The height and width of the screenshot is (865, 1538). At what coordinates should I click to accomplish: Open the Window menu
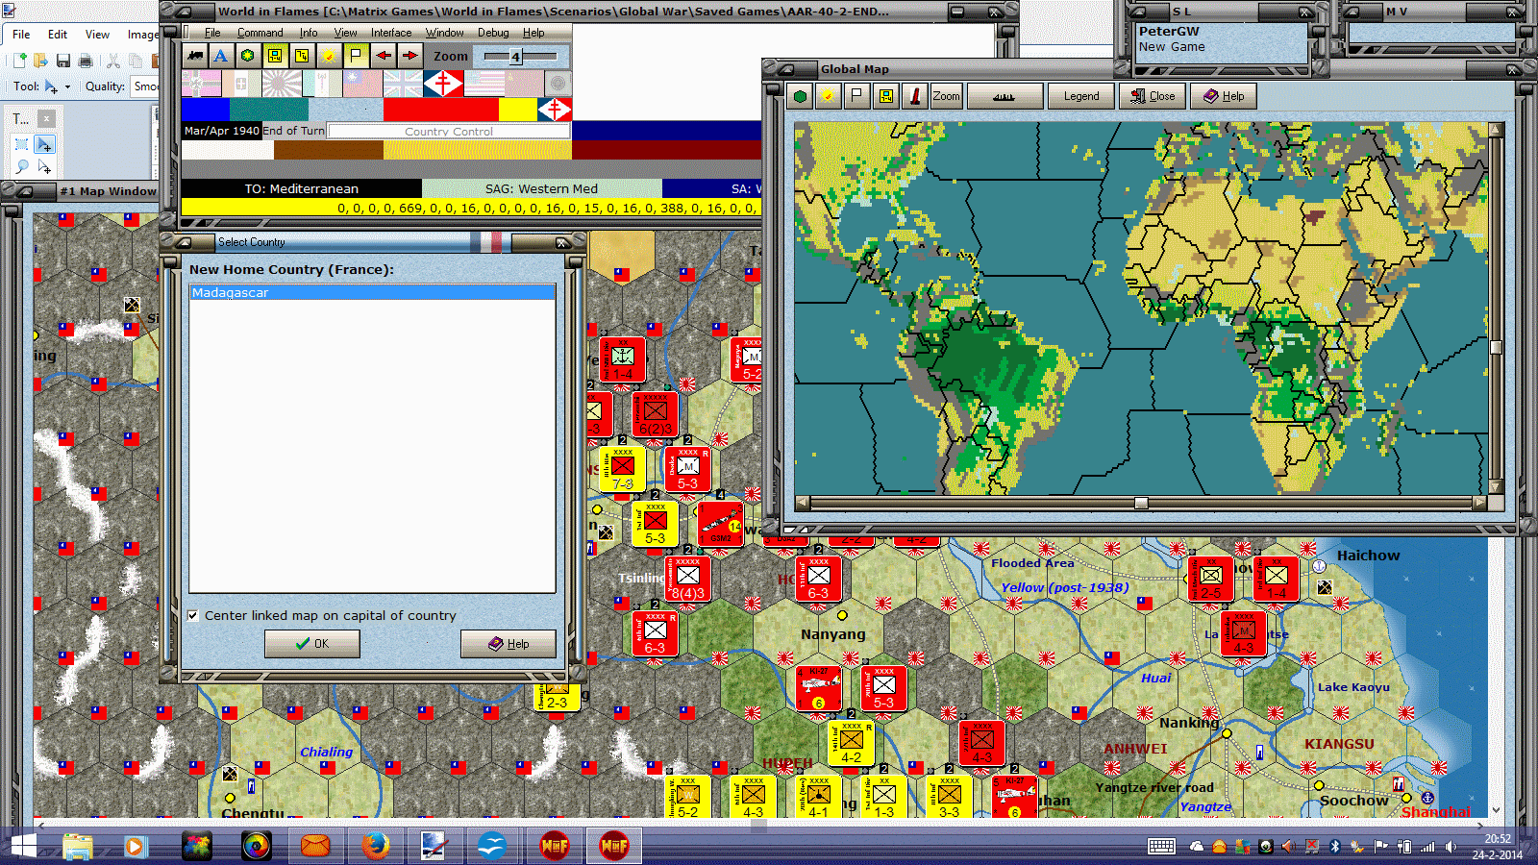coord(444,33)
